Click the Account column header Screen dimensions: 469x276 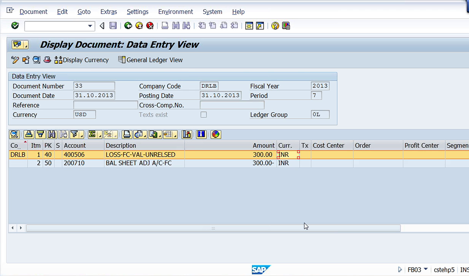[x=83, y=145]
